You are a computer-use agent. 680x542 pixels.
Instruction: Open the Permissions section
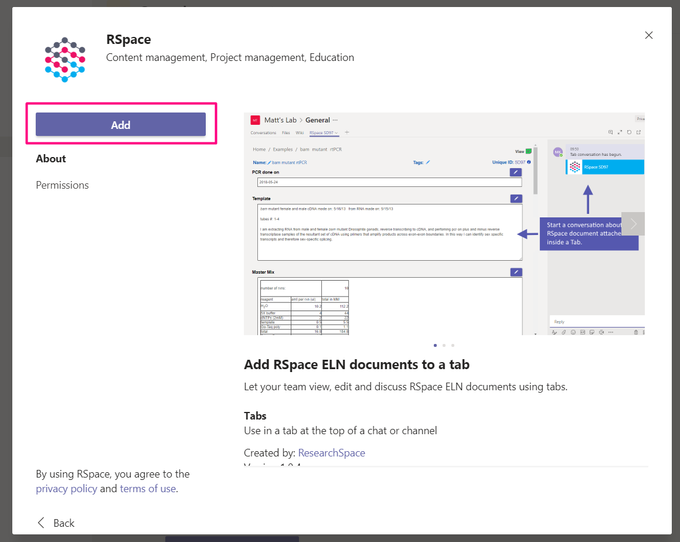tap(63, 185)
